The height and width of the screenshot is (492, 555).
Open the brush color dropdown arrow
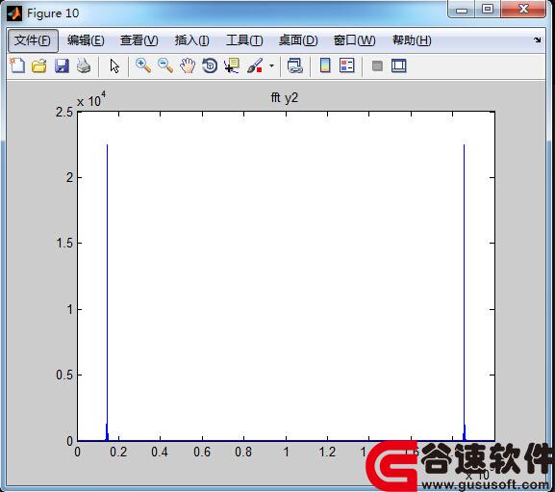pos(271,65)
